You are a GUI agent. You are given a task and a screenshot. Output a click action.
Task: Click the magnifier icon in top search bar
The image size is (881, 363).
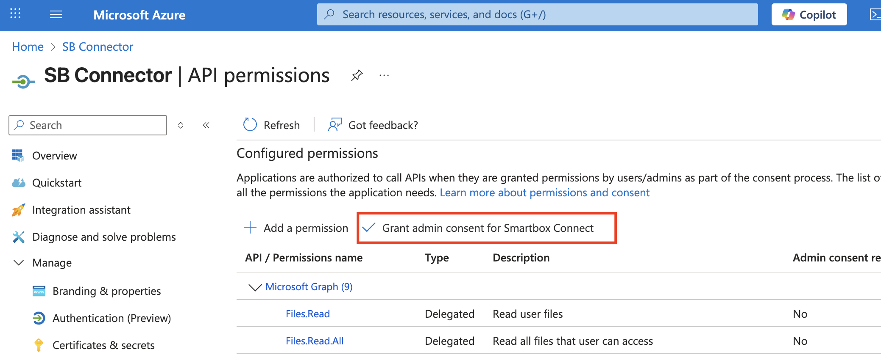tap(329, 14)
